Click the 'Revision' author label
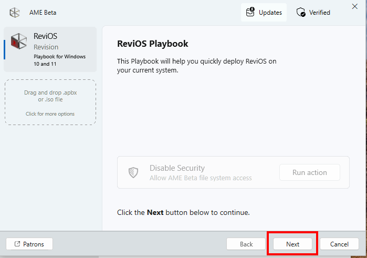Image resolution: width=367 pixels, height=258 pixels. pos(46,47)
